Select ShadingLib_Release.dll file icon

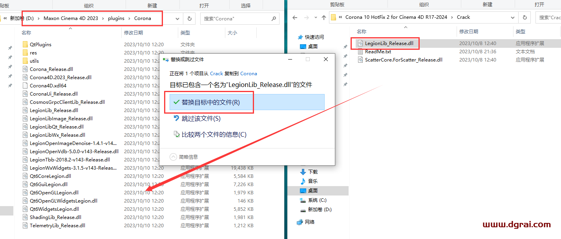[x=25, y=217]
